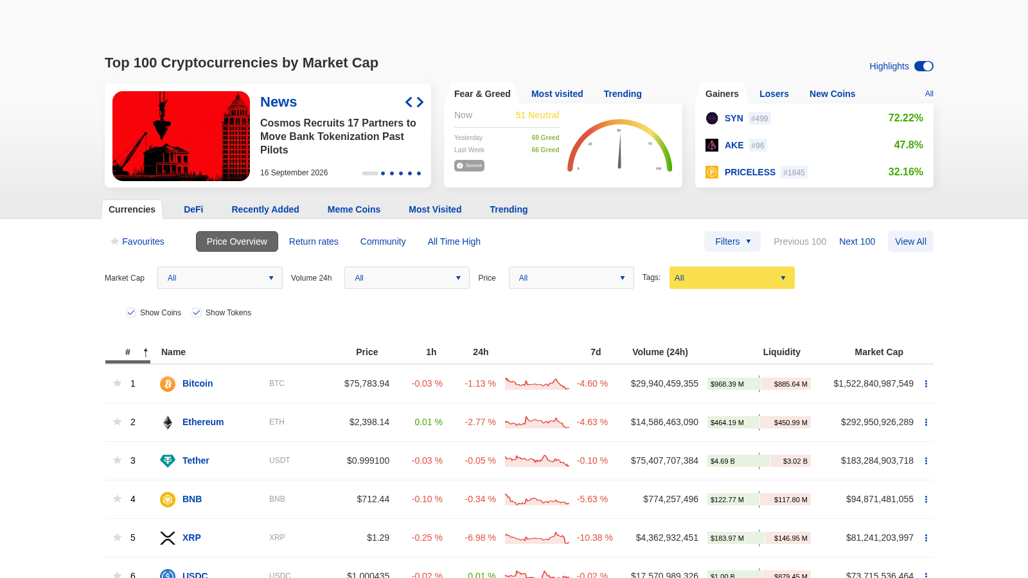This screenshot has height=578, width=1028.
Task: Sort by the Market Cap column header
Action: pyautogui.click(x=879, y=352)
